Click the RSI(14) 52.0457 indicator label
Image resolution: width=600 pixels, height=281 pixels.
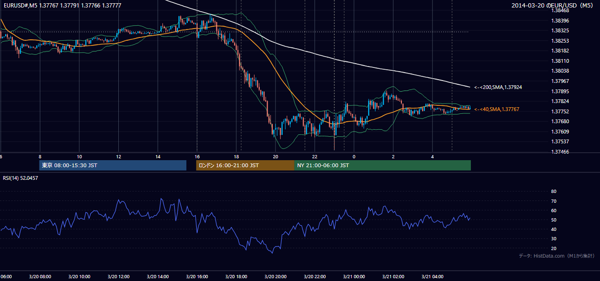click(21, 178)
